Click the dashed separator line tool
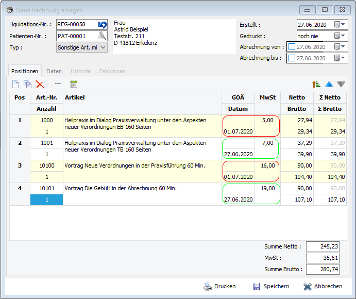This screenshot has height=299, width=356. tap(58, 84)
